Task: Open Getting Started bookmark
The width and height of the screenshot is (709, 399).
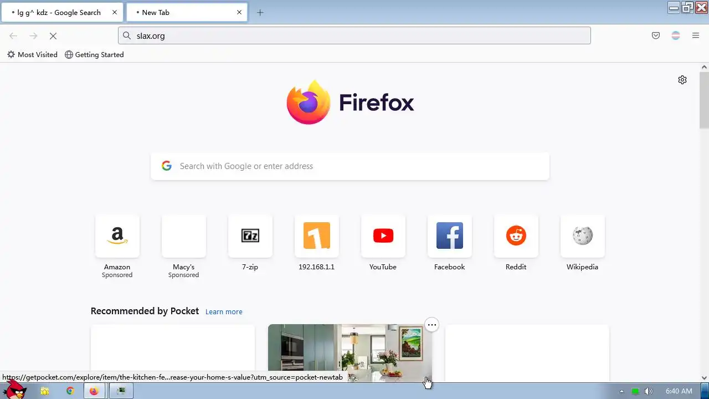Action: [x=94, y=54]
